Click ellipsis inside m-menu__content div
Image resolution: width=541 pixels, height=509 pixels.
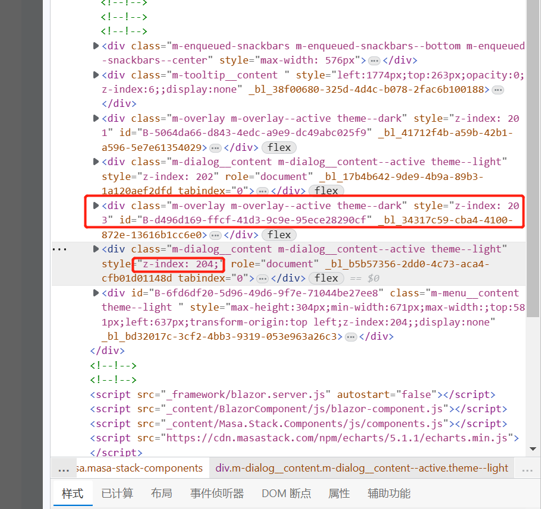tap(351, 336)
